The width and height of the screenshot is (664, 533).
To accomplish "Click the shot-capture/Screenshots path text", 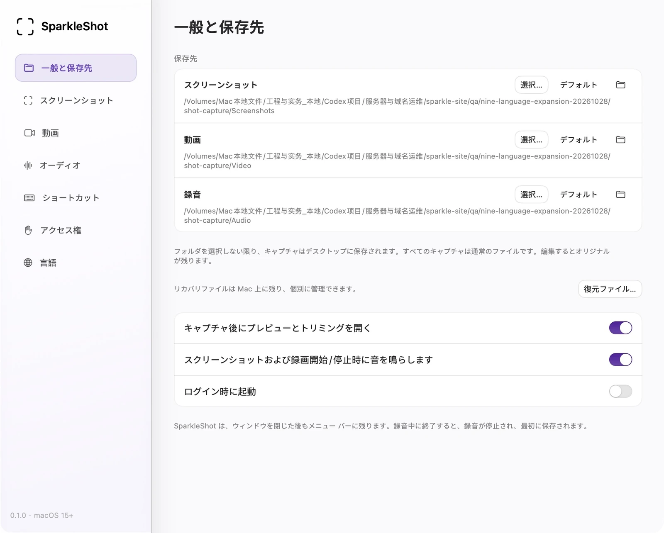I will click(397, 106).
